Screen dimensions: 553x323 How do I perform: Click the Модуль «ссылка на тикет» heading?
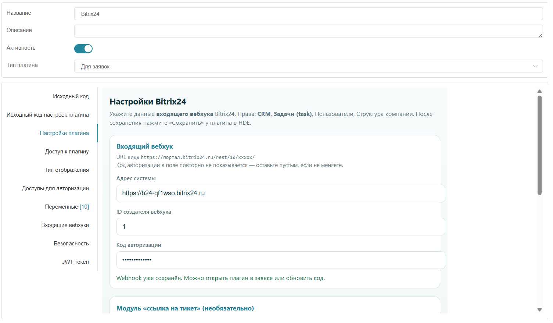[185, 308]
